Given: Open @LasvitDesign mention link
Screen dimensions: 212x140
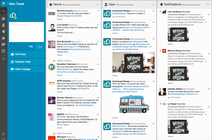Looking at the screenshot, I should (x=64, y=16).
